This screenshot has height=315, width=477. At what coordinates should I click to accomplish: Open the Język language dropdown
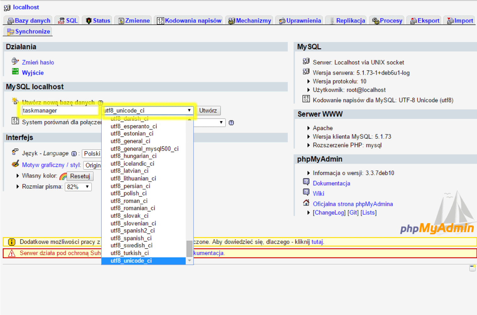(92, 154)
